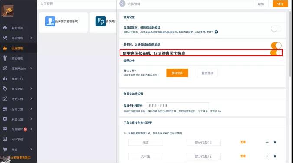Screen dimensions: 293x163
Task: Click 支付宝 payment method field
Action: point(145,156)
